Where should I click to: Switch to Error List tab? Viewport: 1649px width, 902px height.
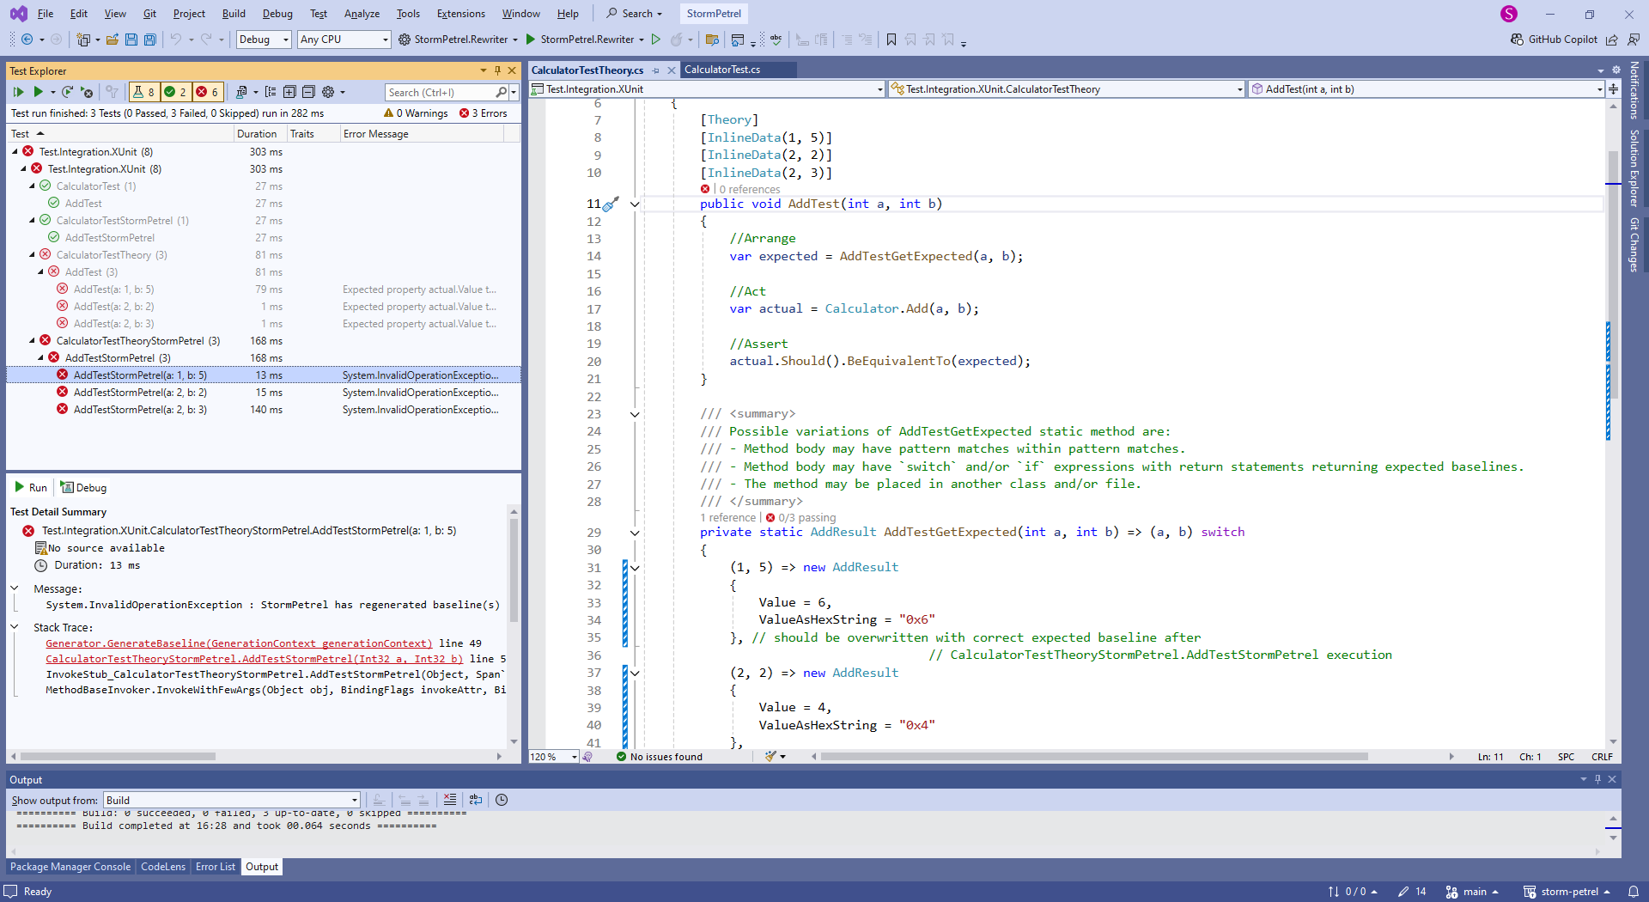215,867
